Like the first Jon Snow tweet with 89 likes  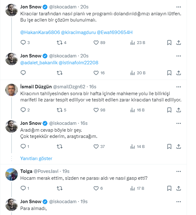[x=96, y=42]
